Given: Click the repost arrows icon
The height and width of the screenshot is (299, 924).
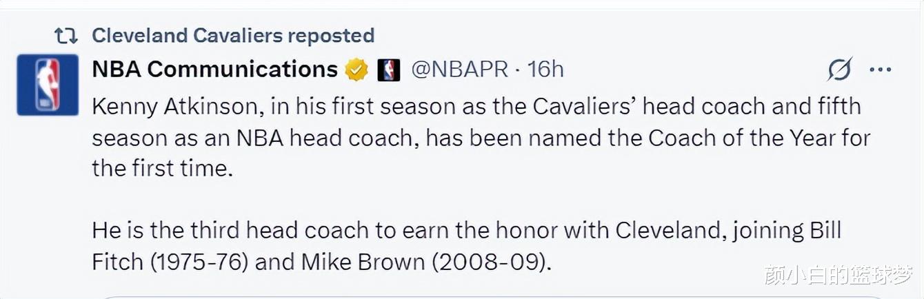Looking at the screenshot, I should [66, 36].
